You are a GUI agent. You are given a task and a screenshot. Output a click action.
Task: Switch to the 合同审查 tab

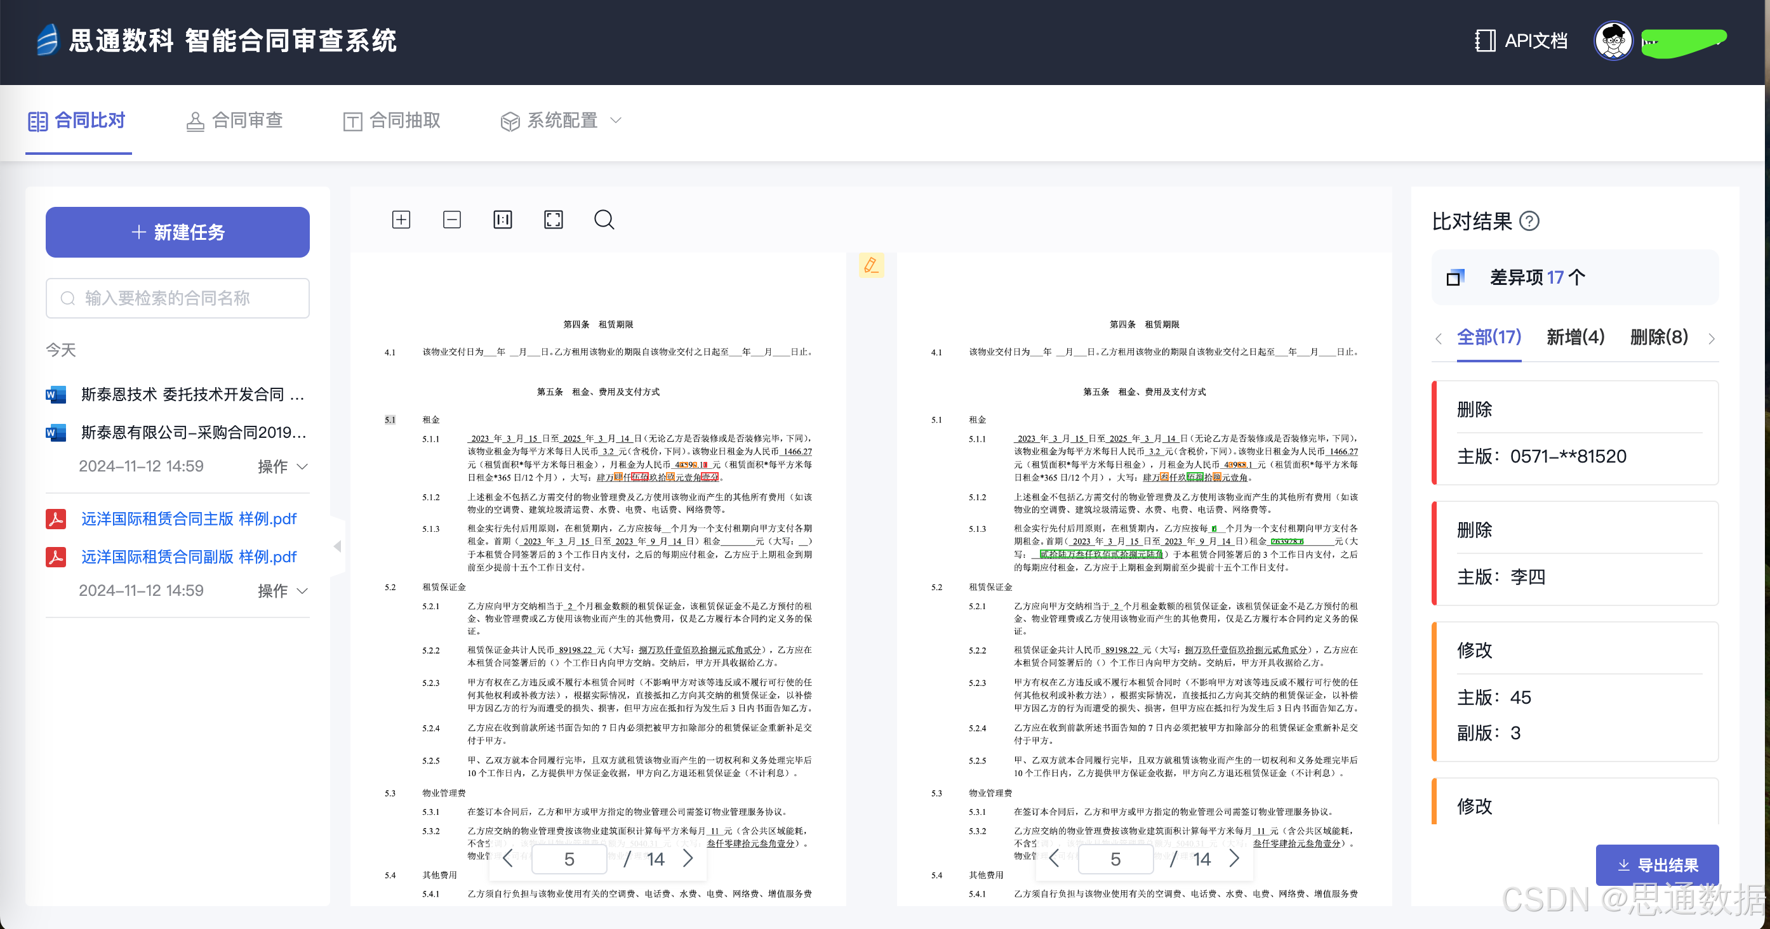click(x=234, y=121)
